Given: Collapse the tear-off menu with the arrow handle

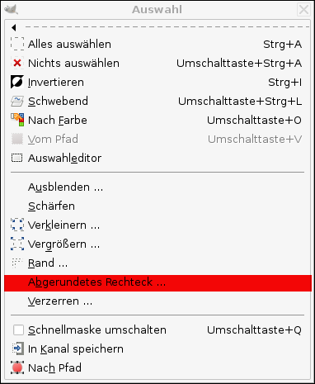Looking at the screenshot, I should point(14,27).
